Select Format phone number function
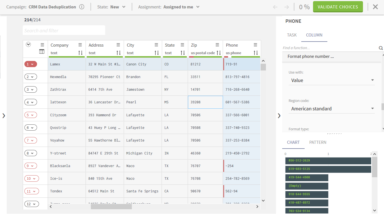Screen dimensions: 384x214 [311, 56]
